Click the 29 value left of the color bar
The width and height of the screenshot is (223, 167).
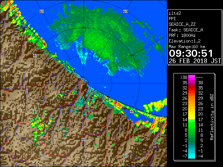[x=185, y=93]
